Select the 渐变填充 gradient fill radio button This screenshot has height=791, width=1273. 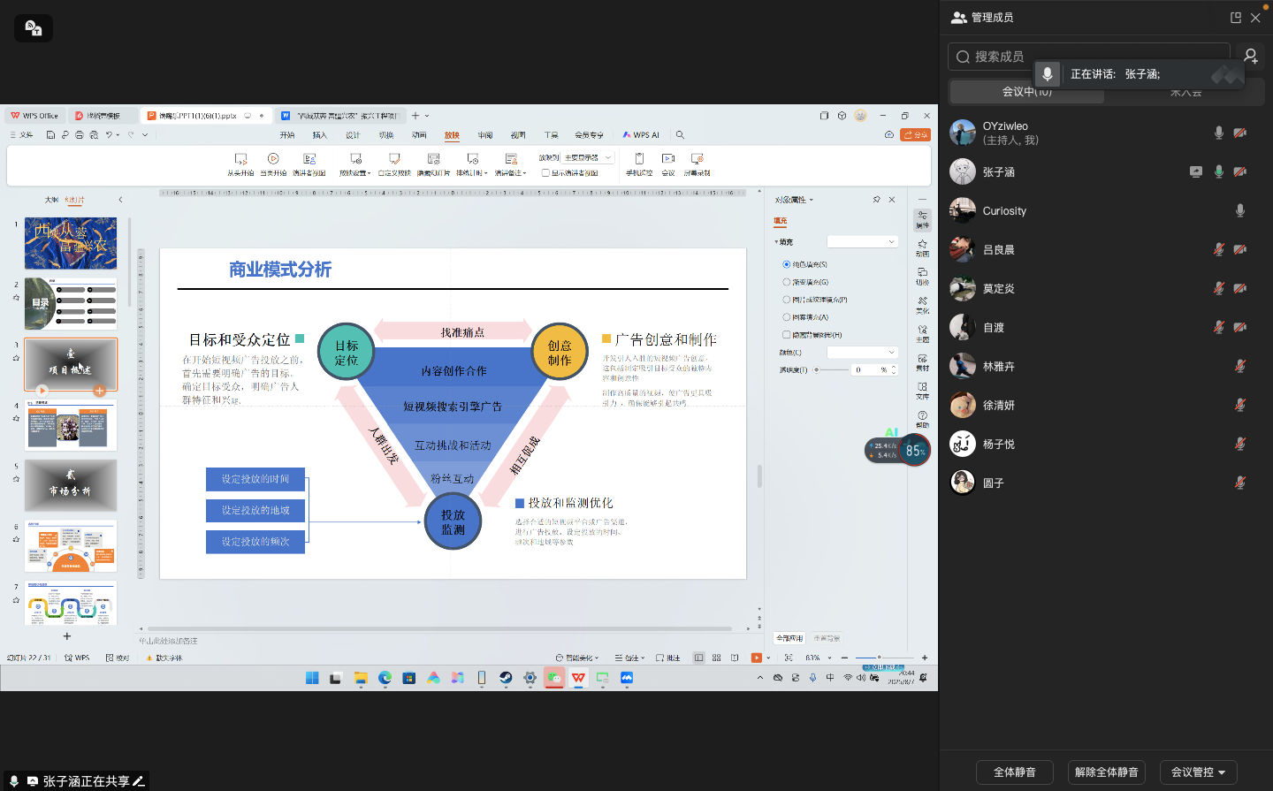click(787, 282)
